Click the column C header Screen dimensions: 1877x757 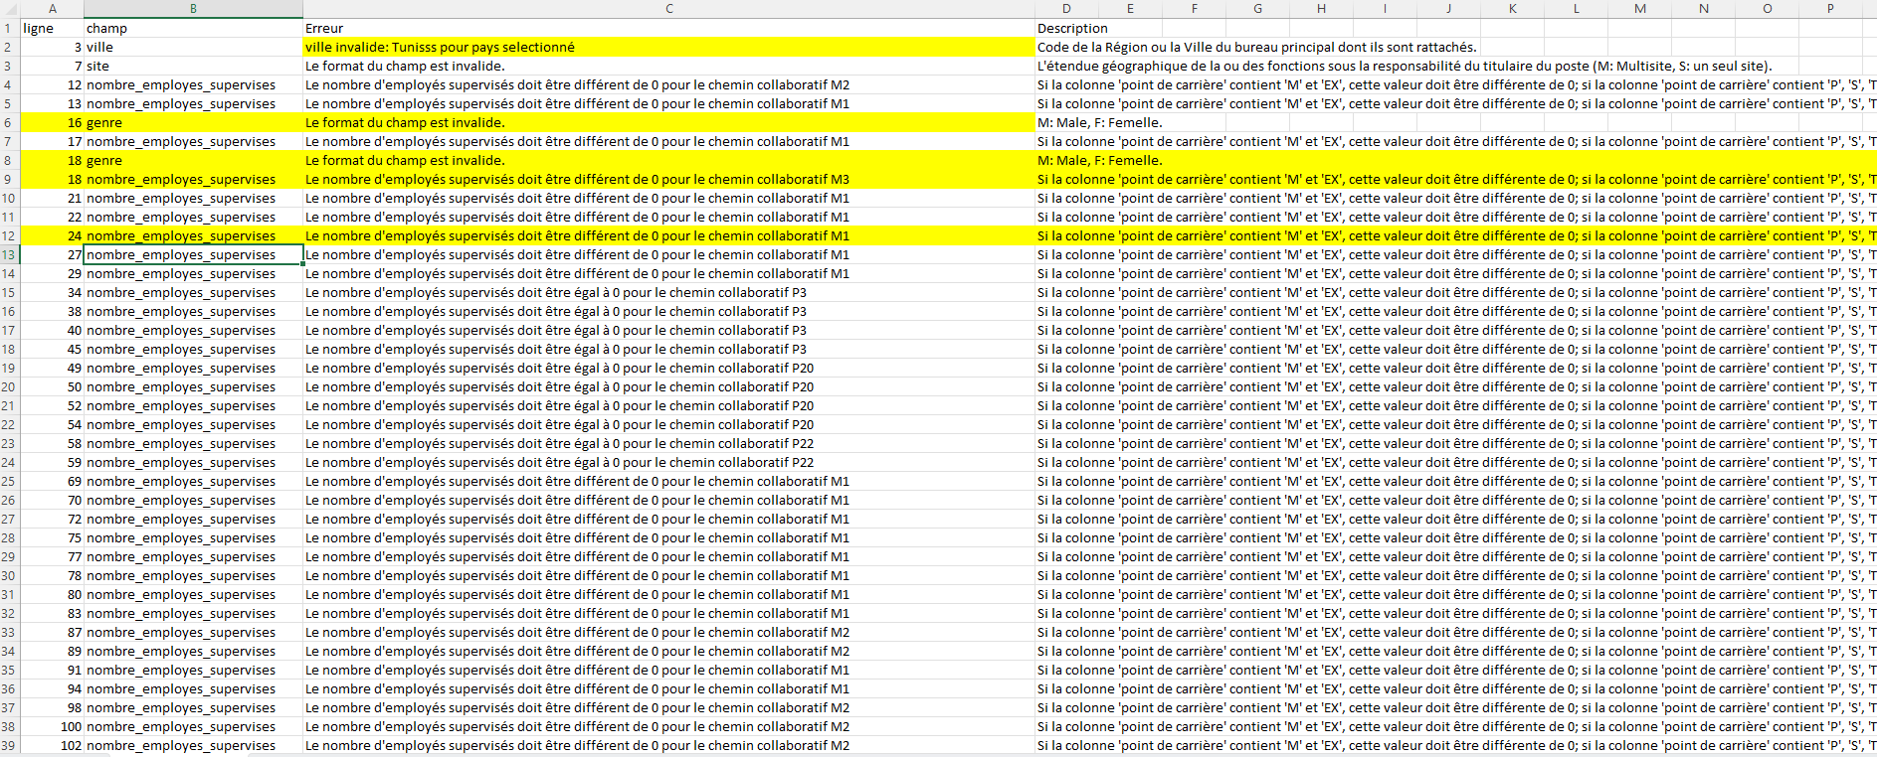(x=668, y=9)
